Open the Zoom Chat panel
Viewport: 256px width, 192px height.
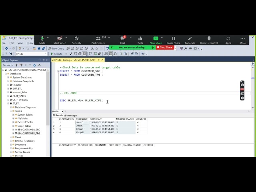122,39
